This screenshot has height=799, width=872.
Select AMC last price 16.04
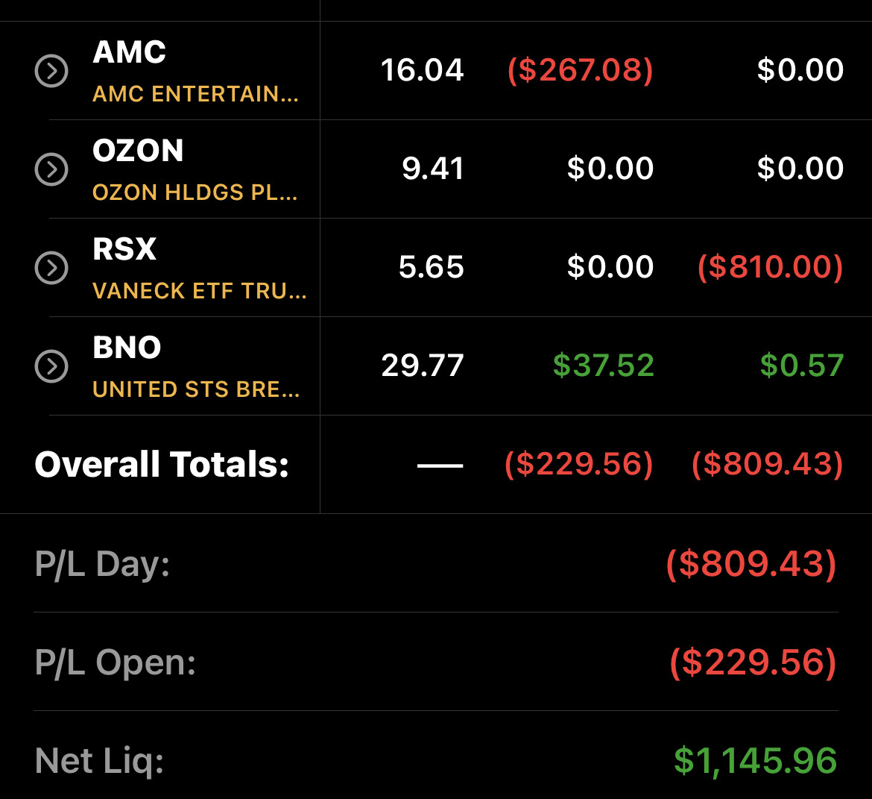[x=422, y=70]
